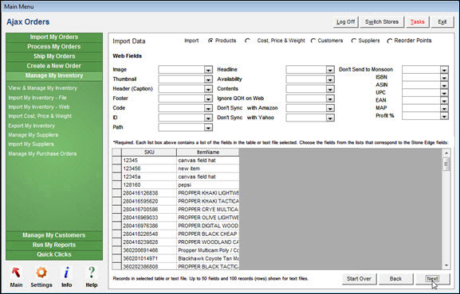Open the Ship My Orders menu
Image resolution: width=460 pixels, height=294 pixels.
click(x=54, y=56)
